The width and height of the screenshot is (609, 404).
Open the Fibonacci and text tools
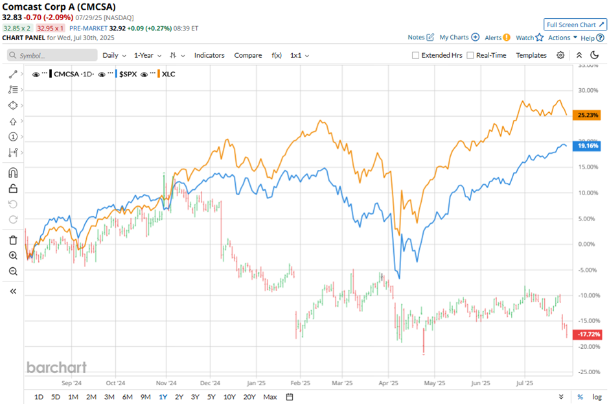(x=13, y=89)
